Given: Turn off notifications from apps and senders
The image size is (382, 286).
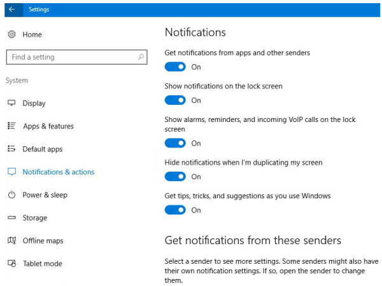Looking at the screenshot, I should coord(175,67).
